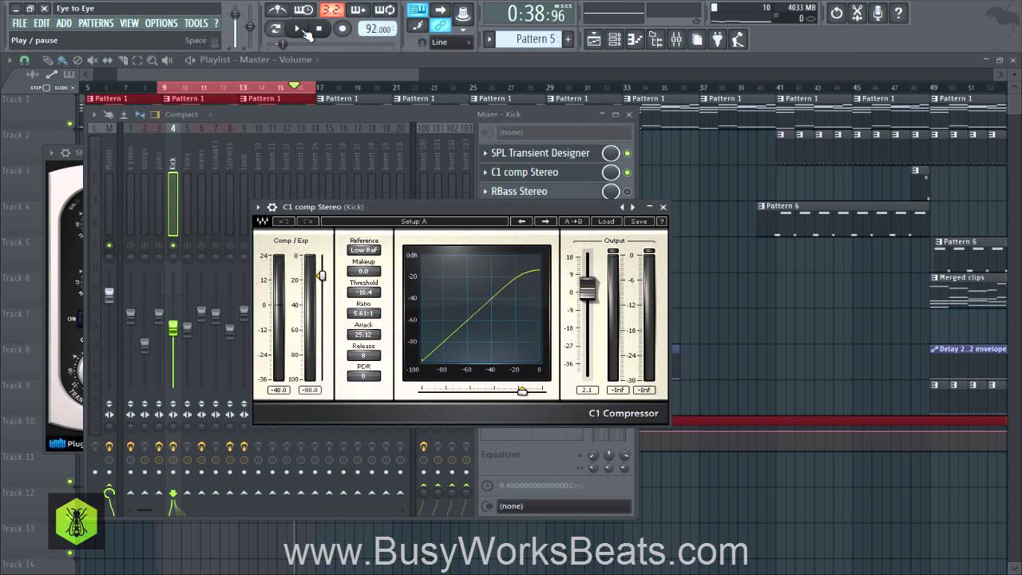Open the ADD menu
Image resolution: width=1022 pixels, height=575 pixels.
(65, 24)
